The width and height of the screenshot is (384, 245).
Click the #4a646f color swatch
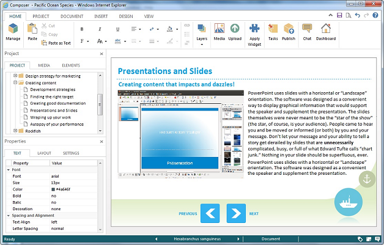pyautogui.click(x=53, y=189)
